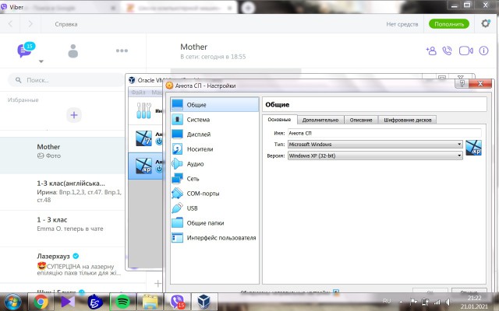Screen dimensions: 499x311
Task: Open the Mother chat in list
Action: pyautogui.click(x=63, y=155)
